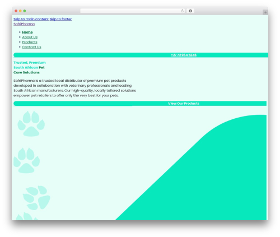Select Home in the navigation list
The width and height of the screenshot is (280, 237).
[27, 32]
